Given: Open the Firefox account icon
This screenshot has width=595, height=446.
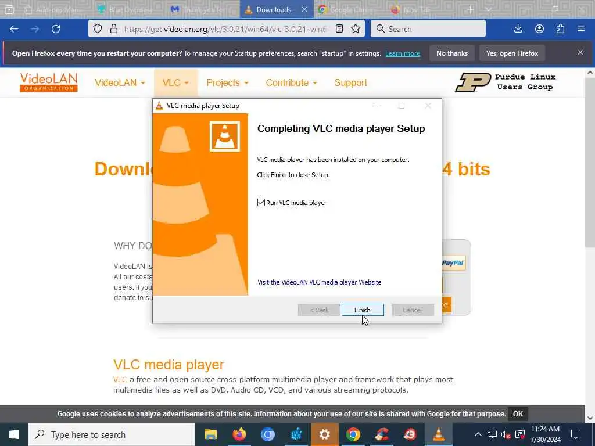Looking at the screenshot, I should click(x=539, y=29).
